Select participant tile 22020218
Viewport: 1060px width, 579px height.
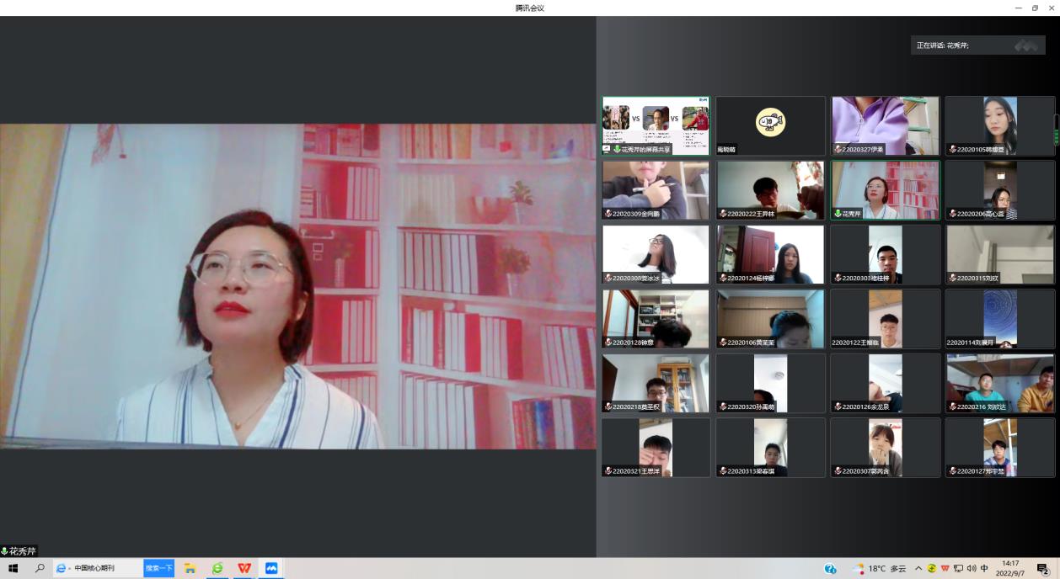(x=656, y=383)
